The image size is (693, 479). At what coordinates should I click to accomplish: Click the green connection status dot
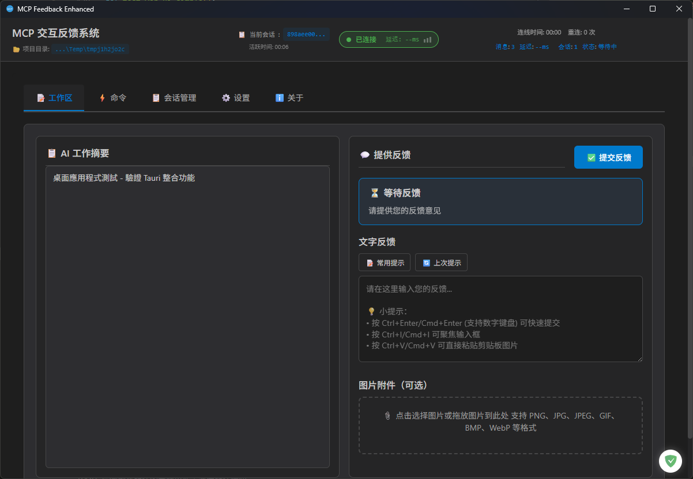coord(349,40)
